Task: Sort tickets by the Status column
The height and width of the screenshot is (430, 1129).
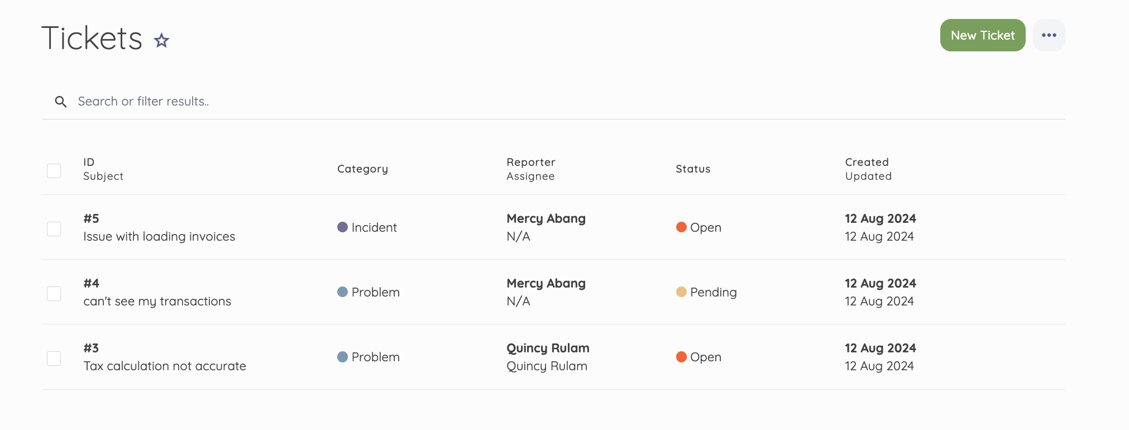Action: click(693, 169)
